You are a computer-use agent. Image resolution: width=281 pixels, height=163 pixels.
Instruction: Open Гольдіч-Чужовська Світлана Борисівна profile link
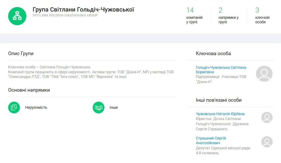pos(221,70)
